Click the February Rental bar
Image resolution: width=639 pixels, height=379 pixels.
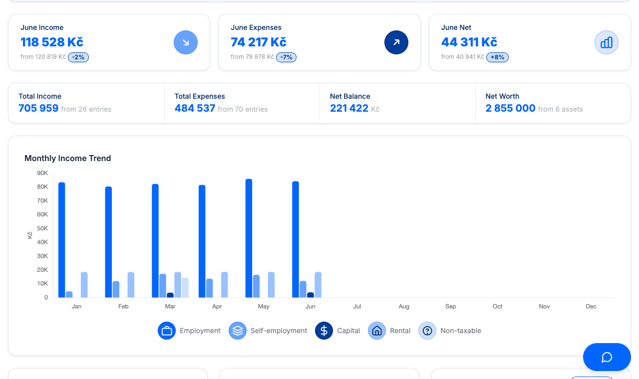131,285
